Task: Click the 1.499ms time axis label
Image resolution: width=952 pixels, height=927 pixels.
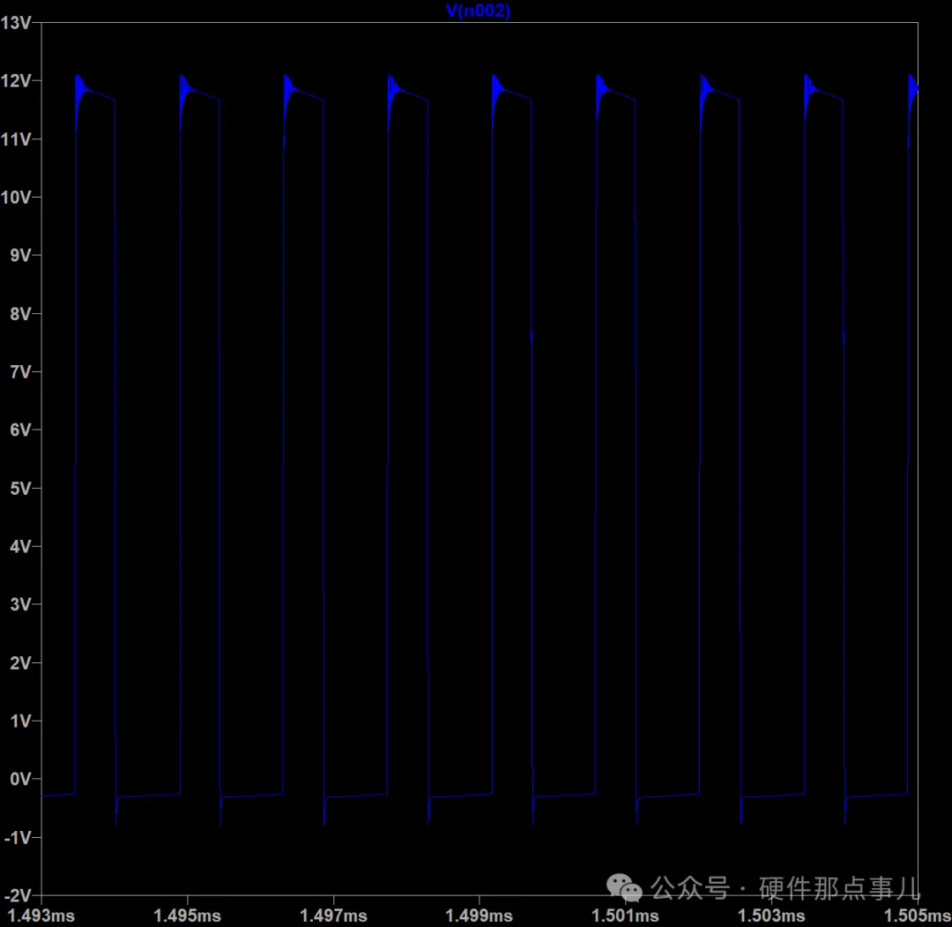Action: tap(477, 916)
